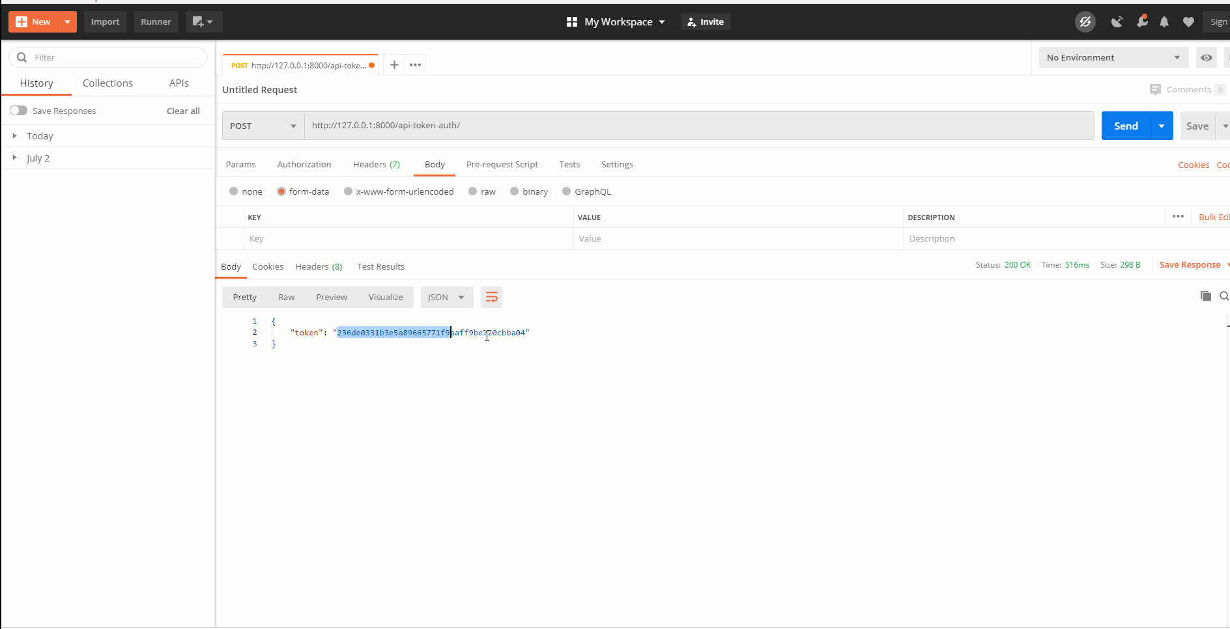Click the Send button
The image size is (1230, 629).
pos(1125,126)
